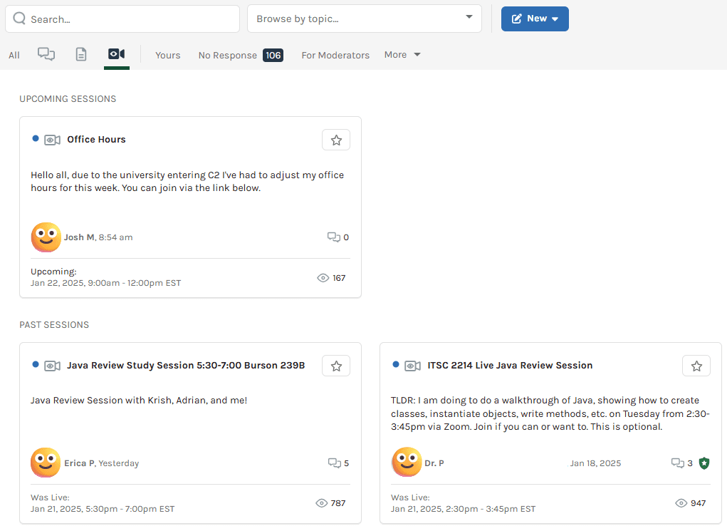
Task: Click the video camera icon beside Office Hours title
Action: click(52, 140)
